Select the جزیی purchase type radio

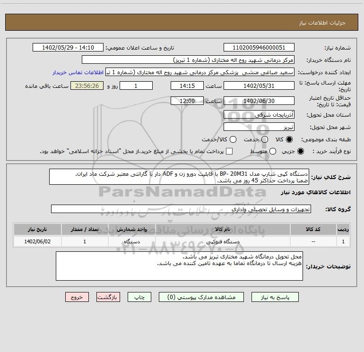pyautogui.click(x=300, y=151)
